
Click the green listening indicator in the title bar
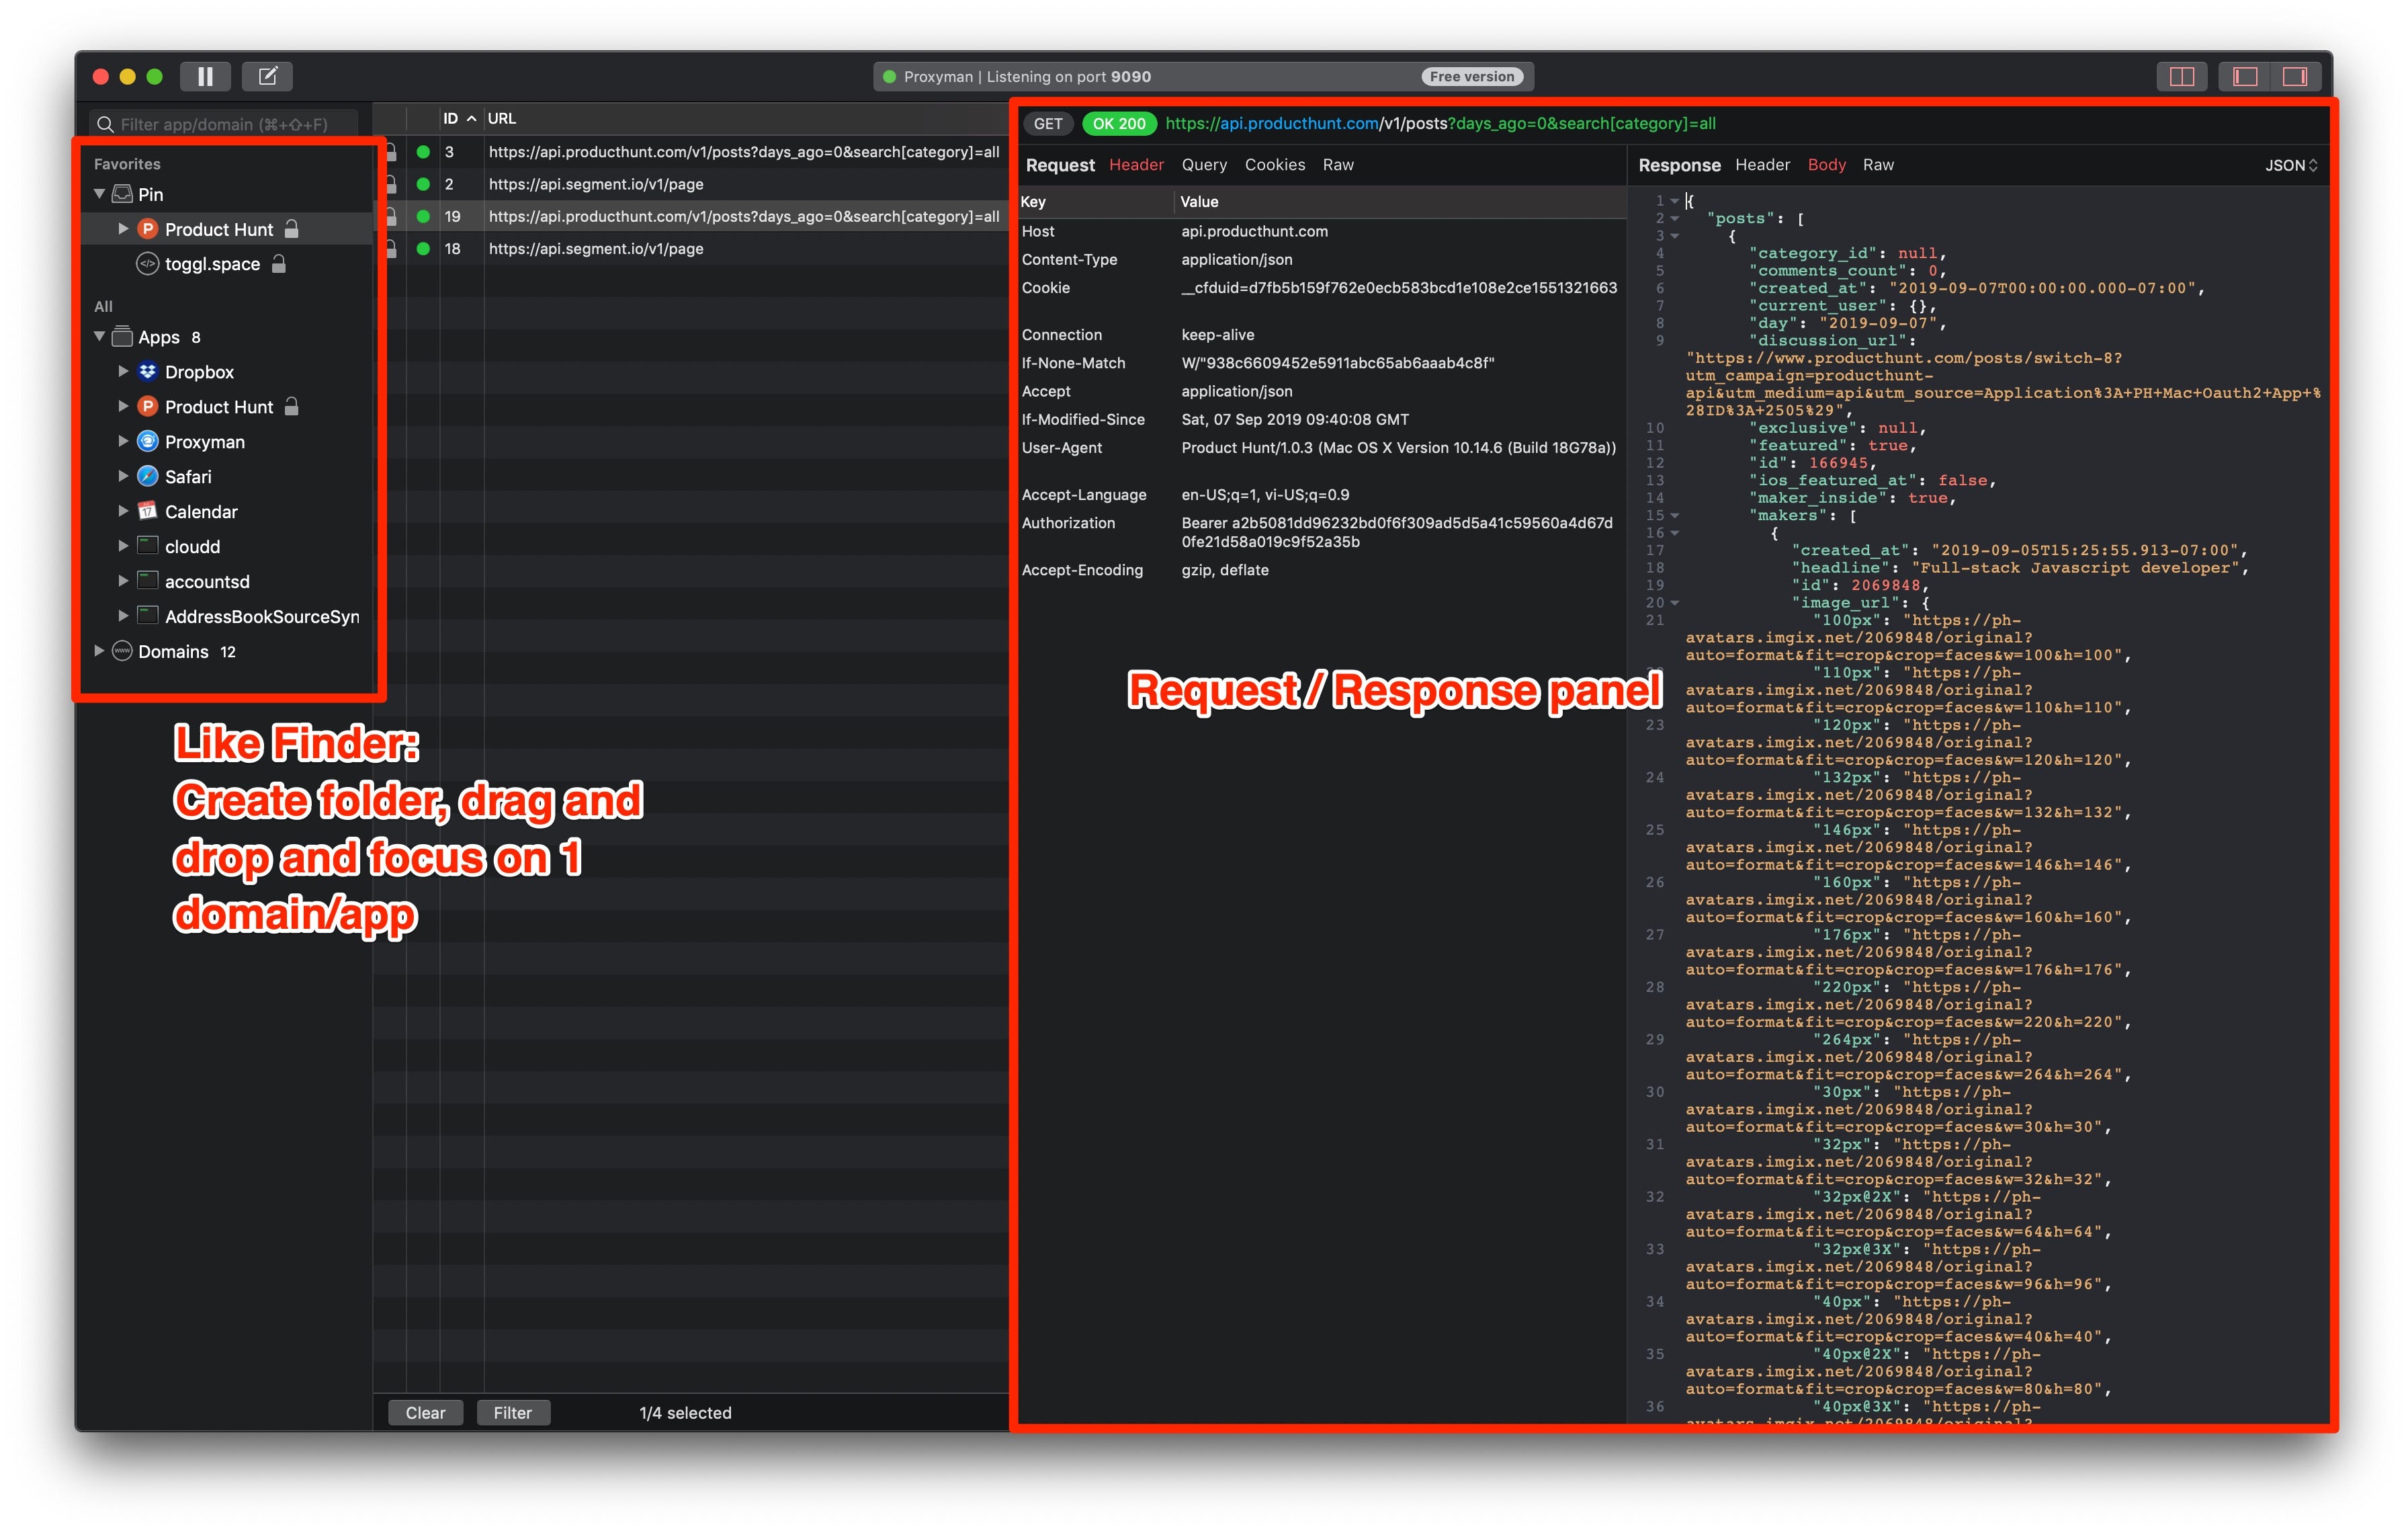889,77
